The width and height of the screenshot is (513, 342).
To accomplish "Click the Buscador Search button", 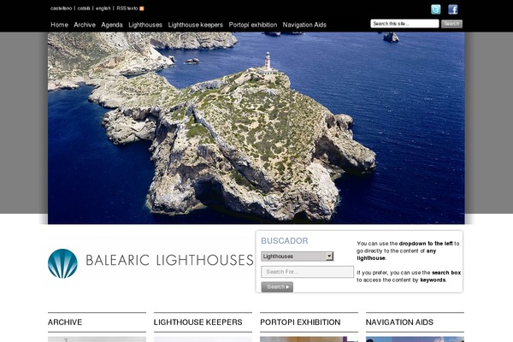I will point(277,287).
